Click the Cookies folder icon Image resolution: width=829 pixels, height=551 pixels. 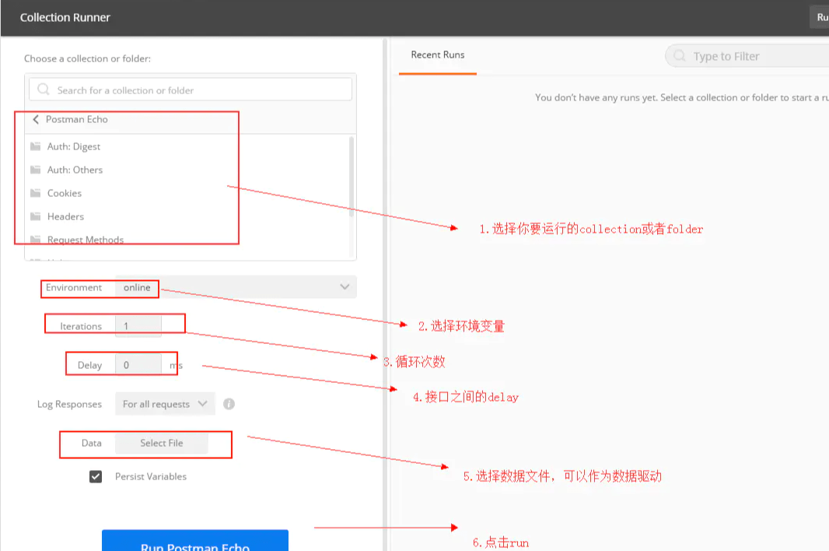pyautogui.click(x=35, y=193)
